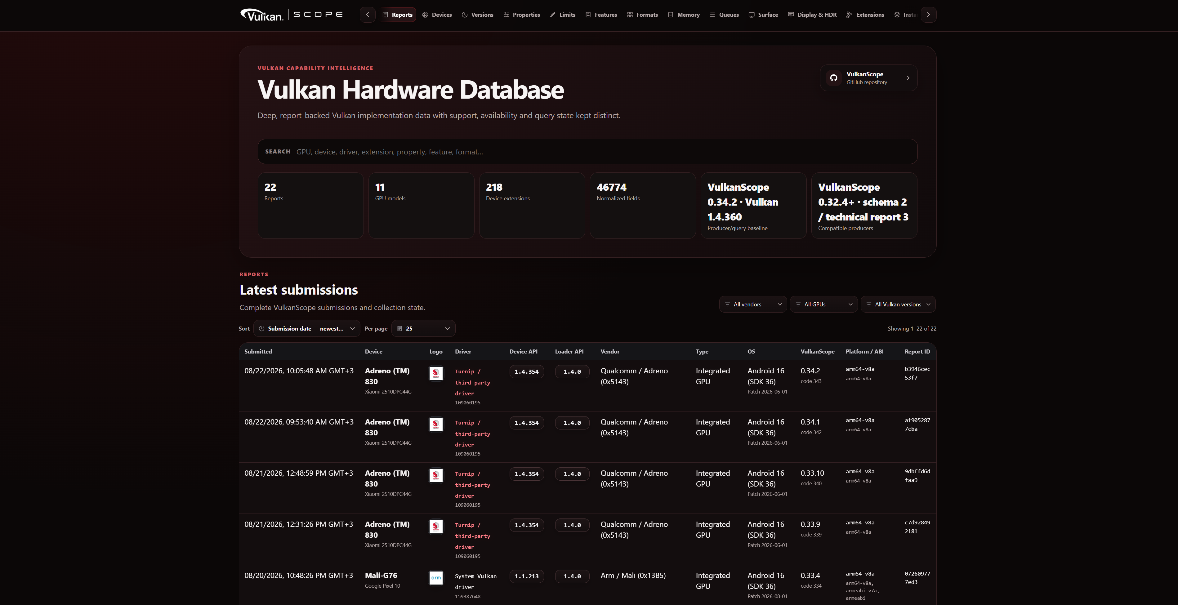Switch to the Formats tab
1178x605 pixels.
click(643, 15)
